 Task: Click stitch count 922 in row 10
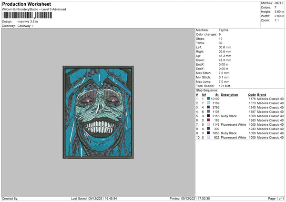click(217, 138)
